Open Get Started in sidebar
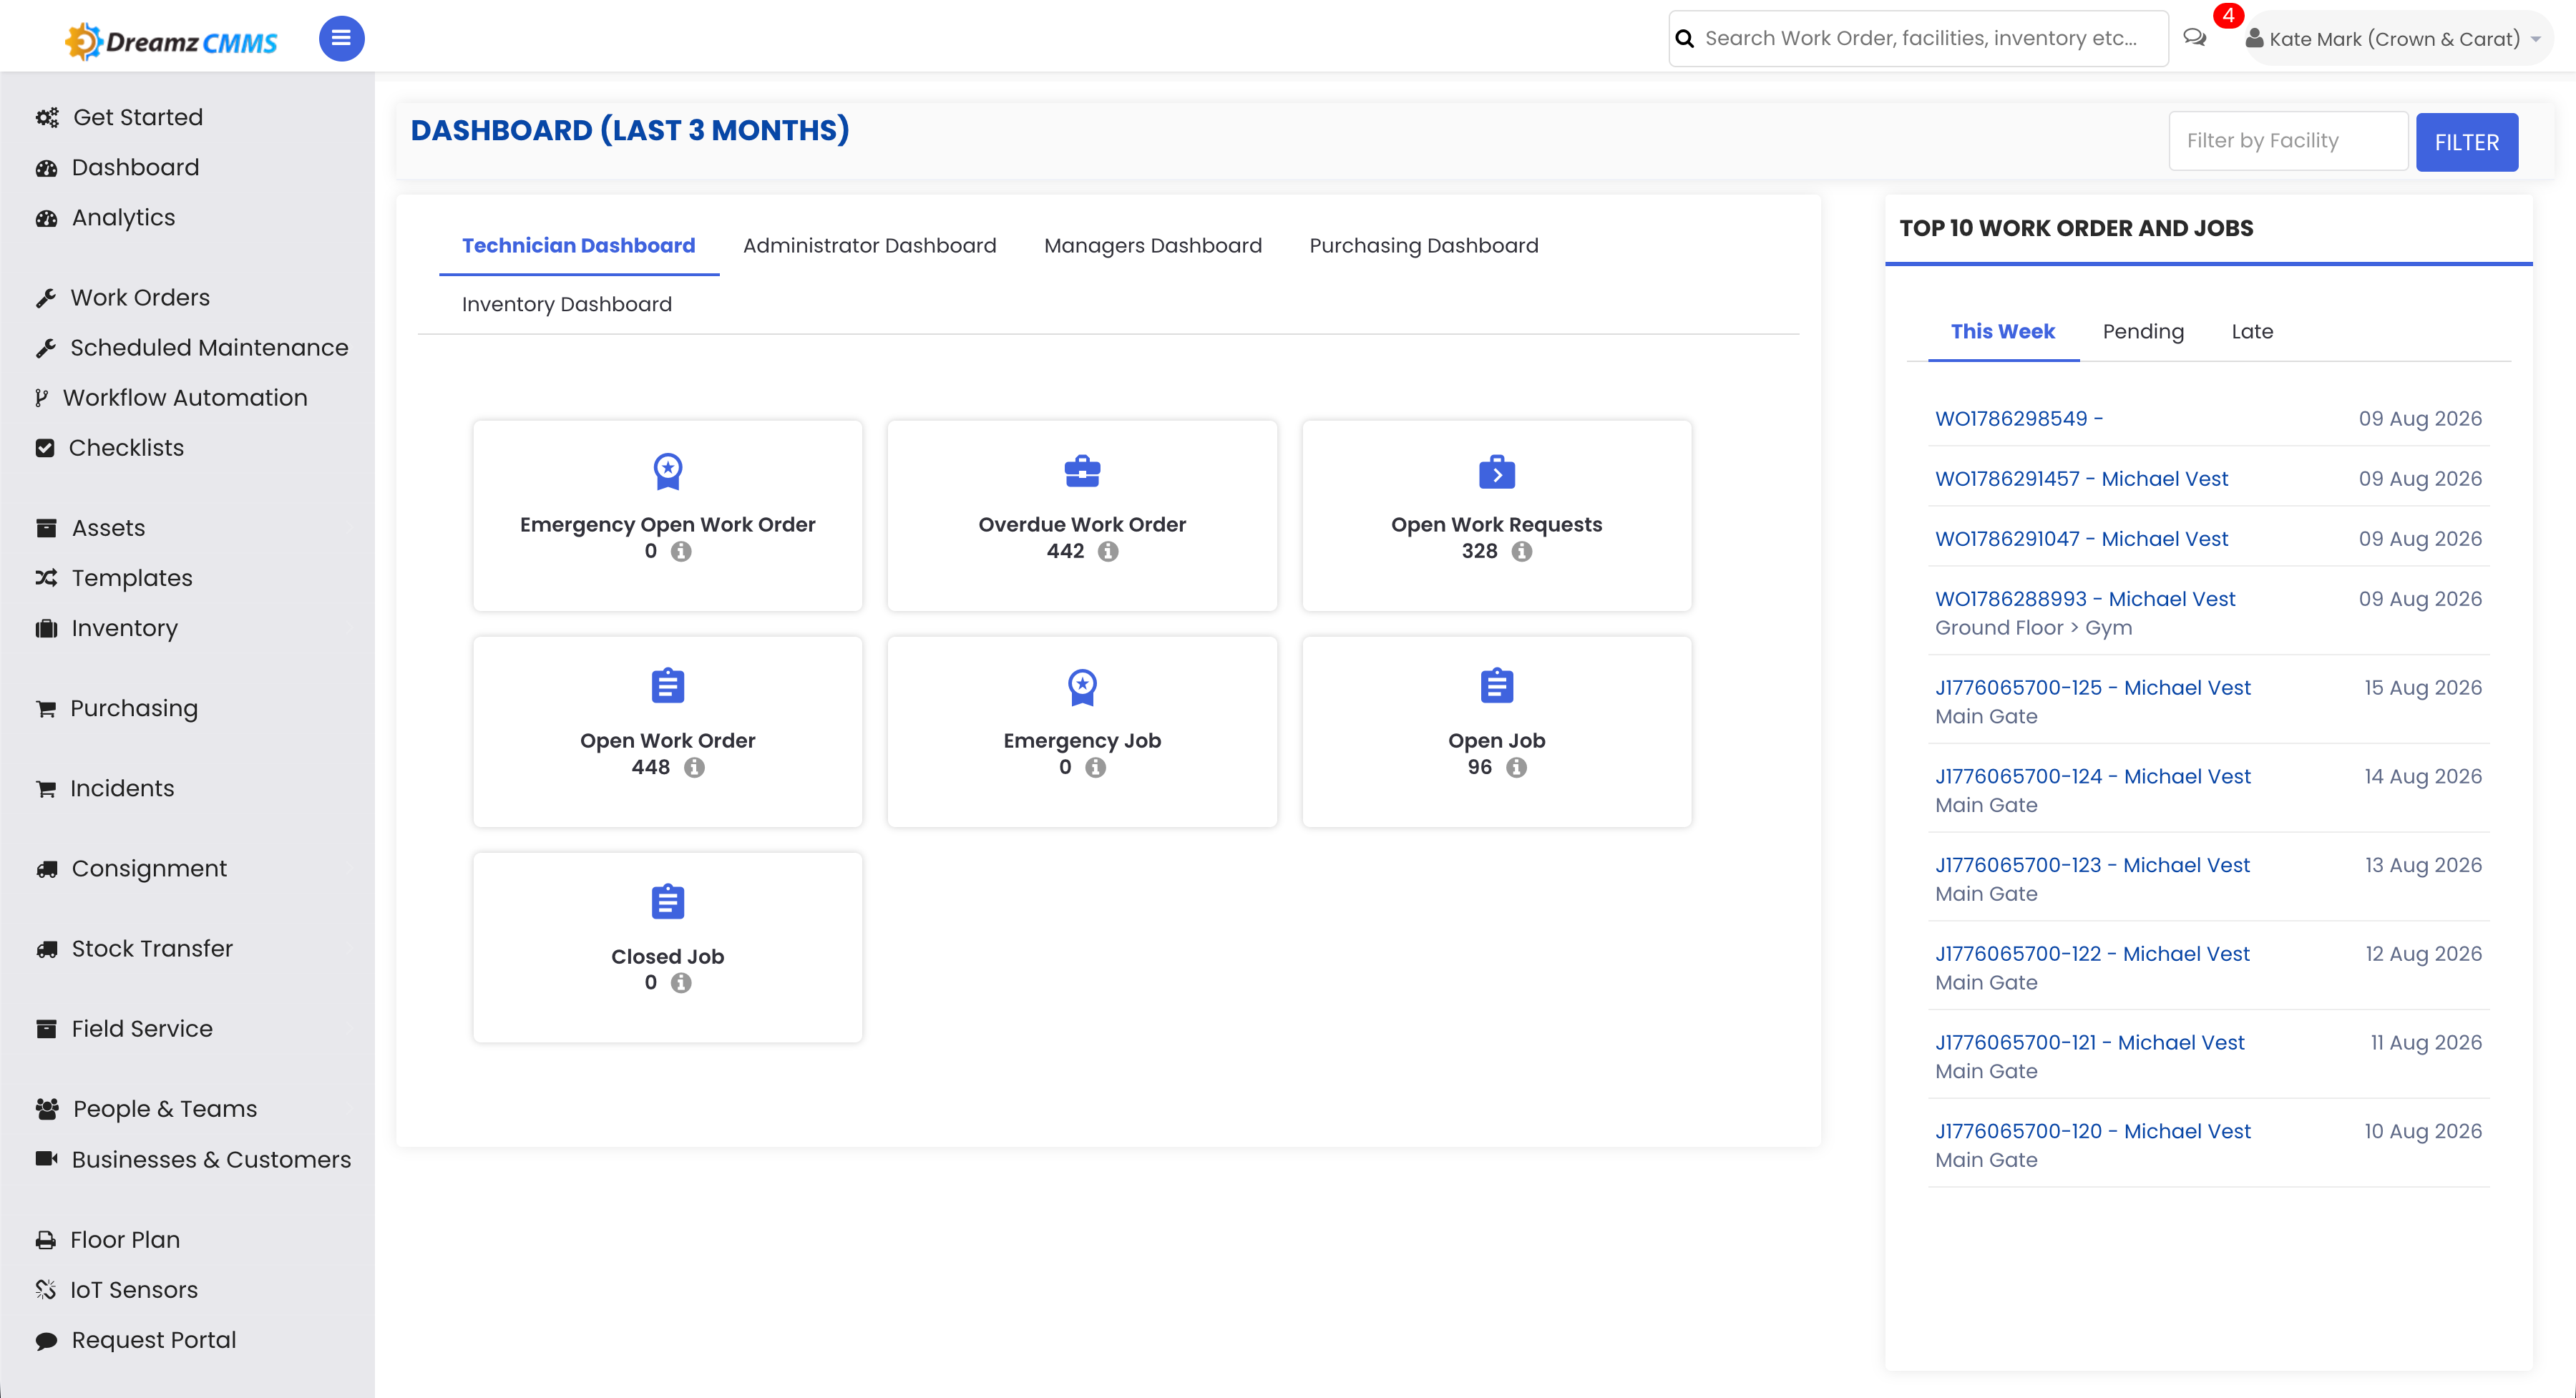 (138, 117)
